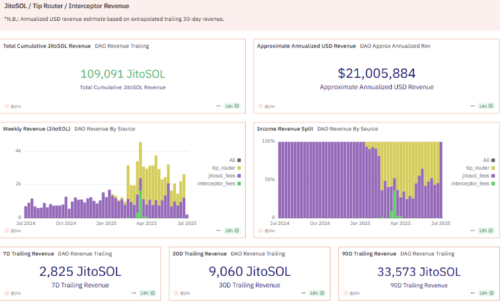Click @jito author avatar on 90D Trailing card
Screen dimensions: 504x305
pos(345,293)
